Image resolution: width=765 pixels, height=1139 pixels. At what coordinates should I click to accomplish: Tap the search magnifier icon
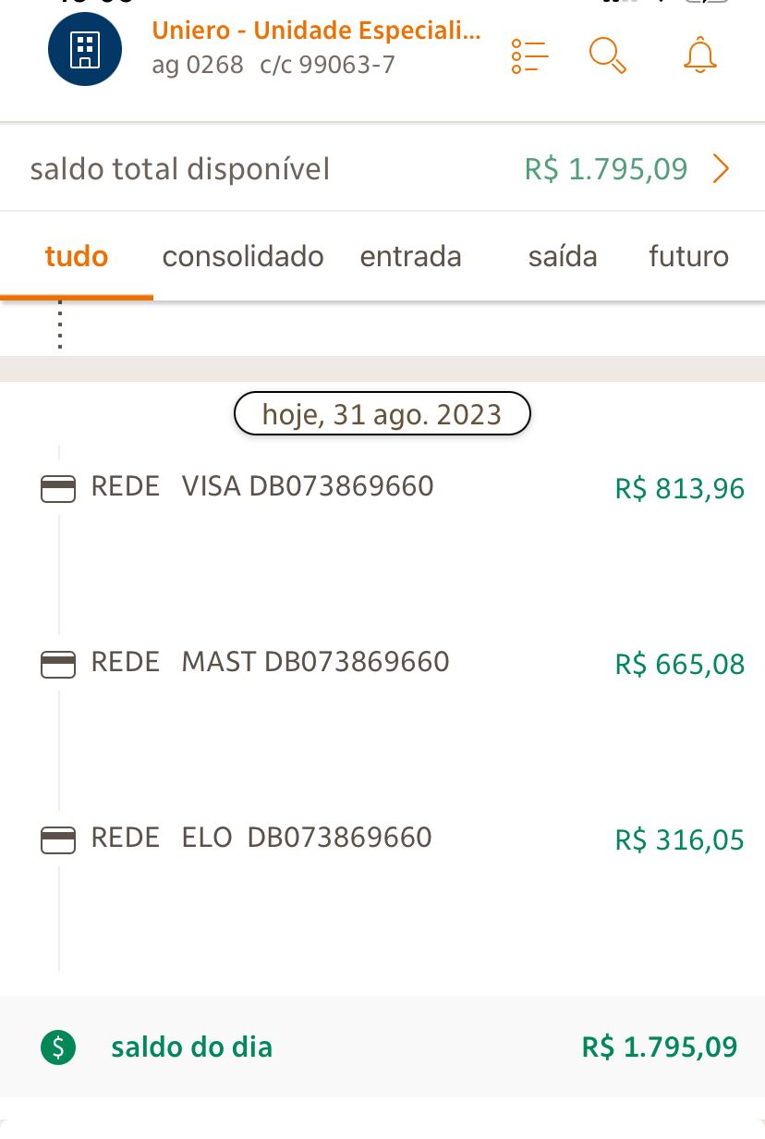[x=607, y=55]
